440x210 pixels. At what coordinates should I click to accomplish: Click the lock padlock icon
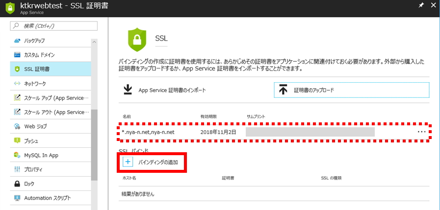(x=17, y=184)
